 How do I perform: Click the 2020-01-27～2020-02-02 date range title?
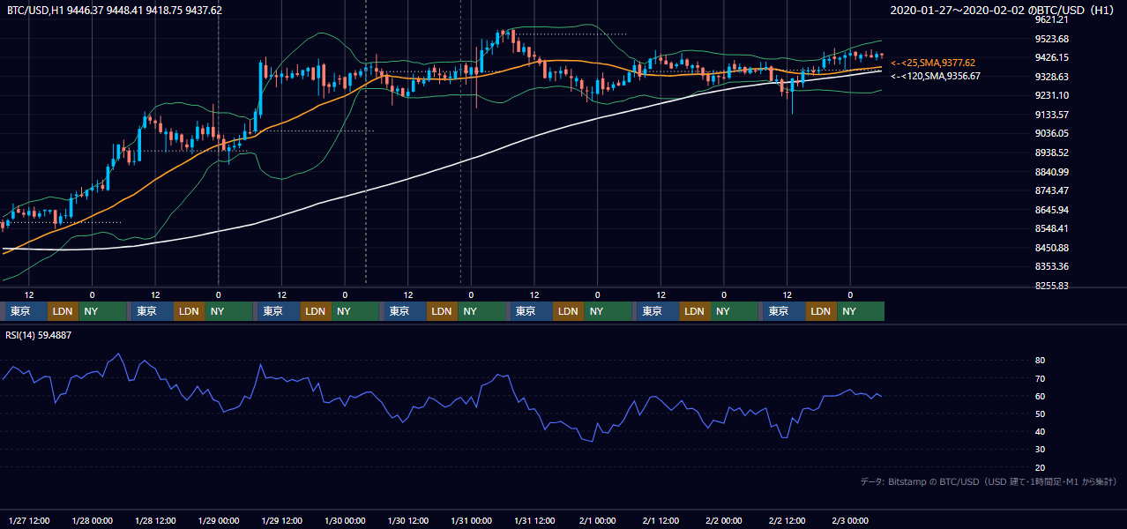coord(1004,11)
